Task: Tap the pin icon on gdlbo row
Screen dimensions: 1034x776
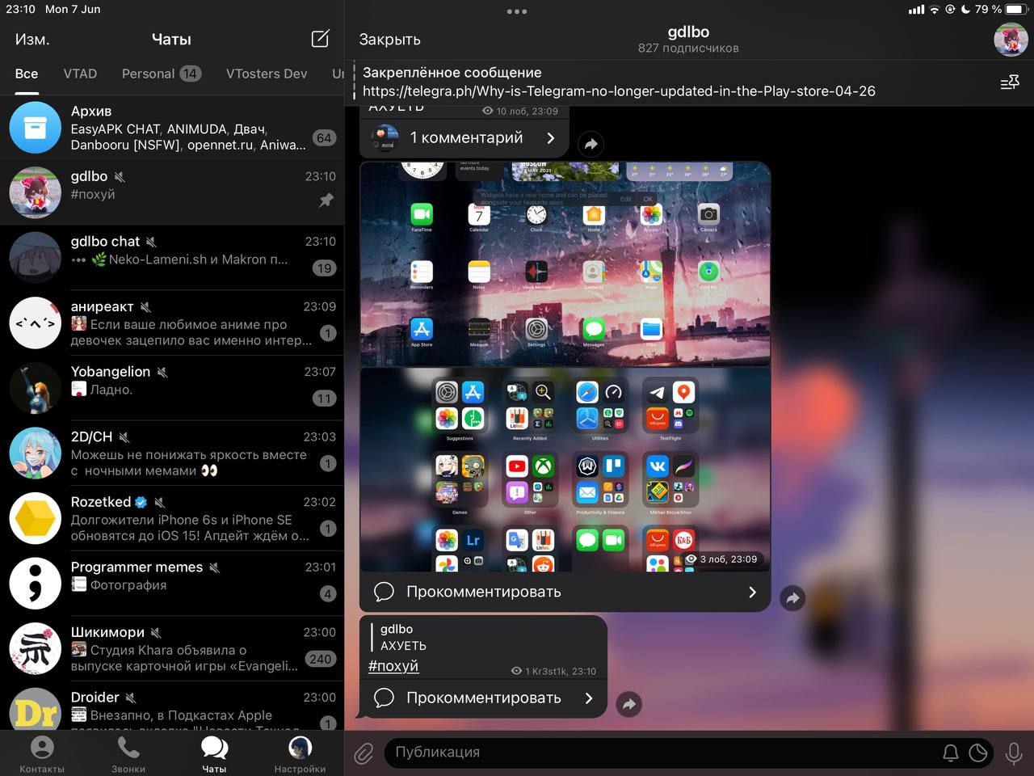Action: pos(326,200)
